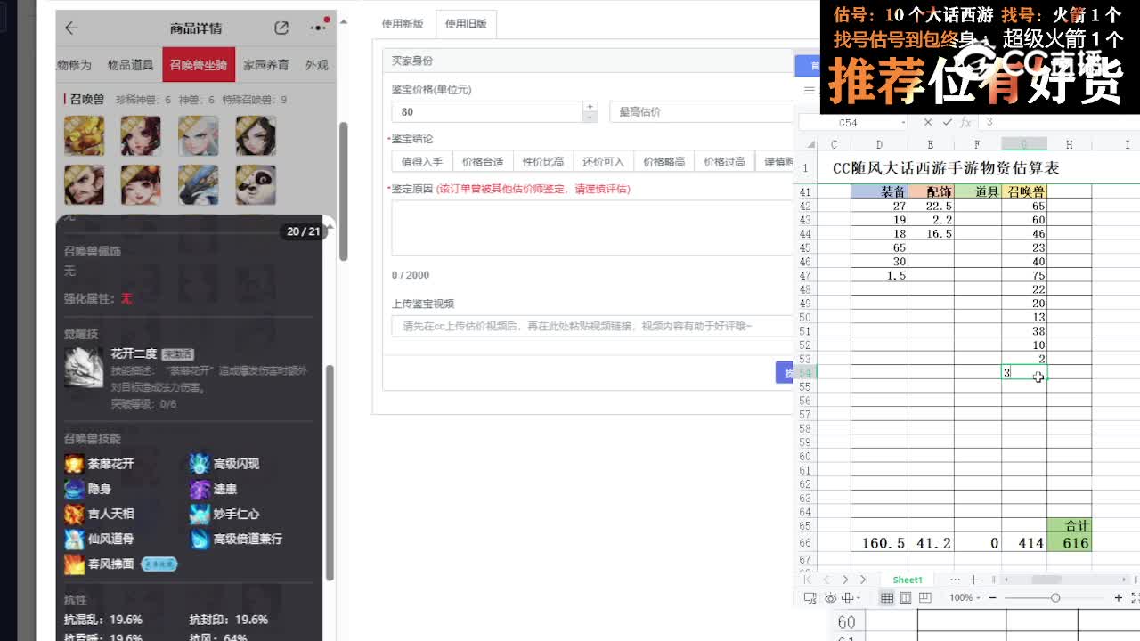Click the zoom out minus button
The width and height of the screenshot is (1140, 641).
[993, 597]
